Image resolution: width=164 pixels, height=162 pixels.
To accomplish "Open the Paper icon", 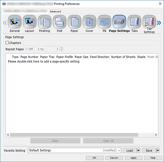I will 75,22.
